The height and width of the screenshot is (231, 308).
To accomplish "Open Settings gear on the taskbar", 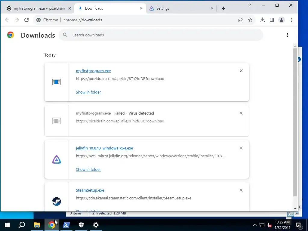I will coord(96,225).
